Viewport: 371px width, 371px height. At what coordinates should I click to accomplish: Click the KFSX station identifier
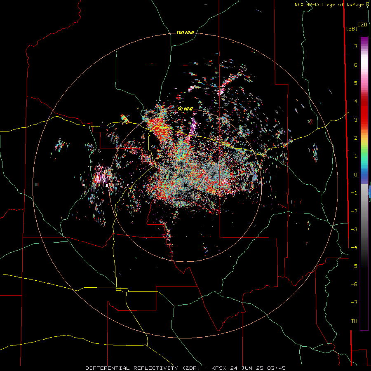(219, 368)
